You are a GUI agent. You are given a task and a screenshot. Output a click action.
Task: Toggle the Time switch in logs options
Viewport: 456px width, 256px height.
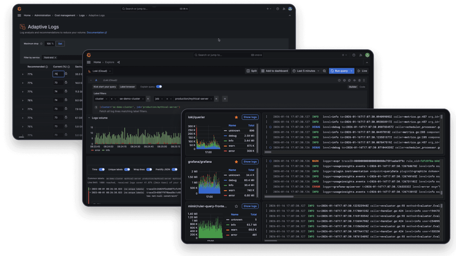102,169
